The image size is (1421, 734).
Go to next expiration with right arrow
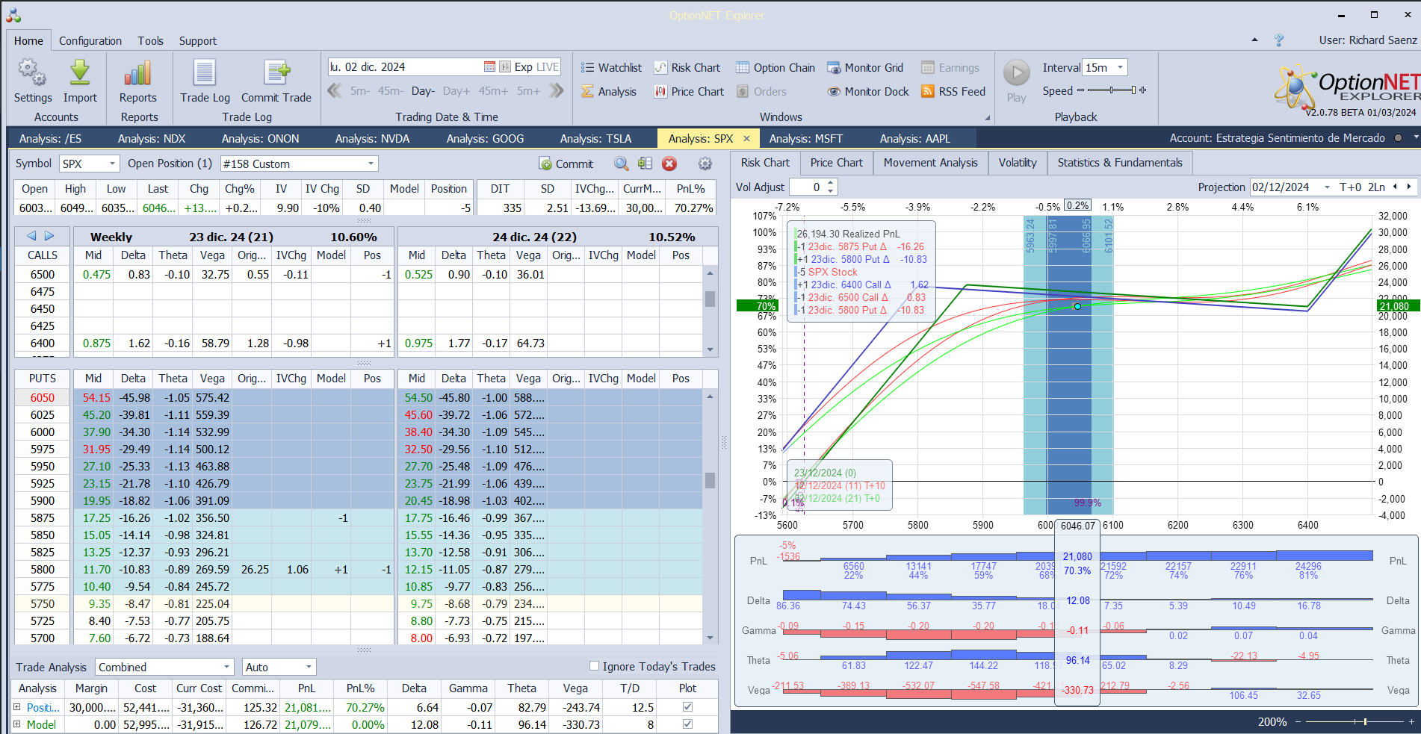click(x=49, y=236)
